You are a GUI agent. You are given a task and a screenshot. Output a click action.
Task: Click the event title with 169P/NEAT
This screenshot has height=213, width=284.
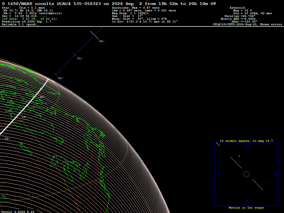pos(109,4)
